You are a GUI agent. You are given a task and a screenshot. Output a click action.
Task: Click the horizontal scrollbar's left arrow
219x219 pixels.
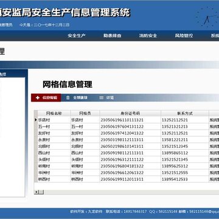pyautogui.click(x=36, y=192)
